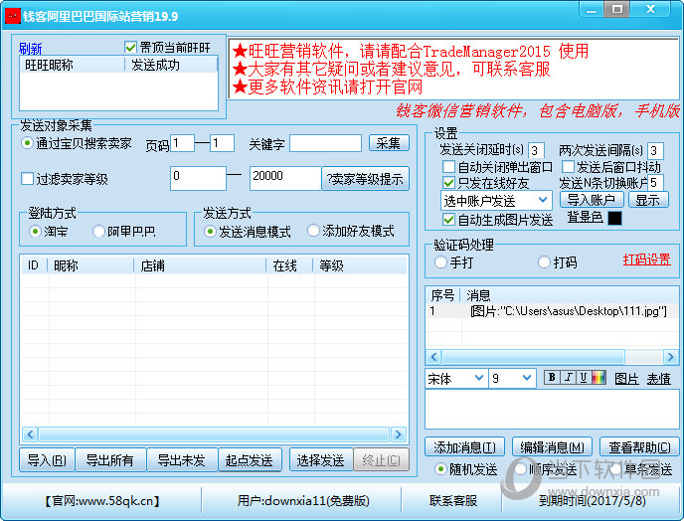The height and width of the screenshot is (521, 684).
Task: Click 导出未发 button
Action: (182, 460)
